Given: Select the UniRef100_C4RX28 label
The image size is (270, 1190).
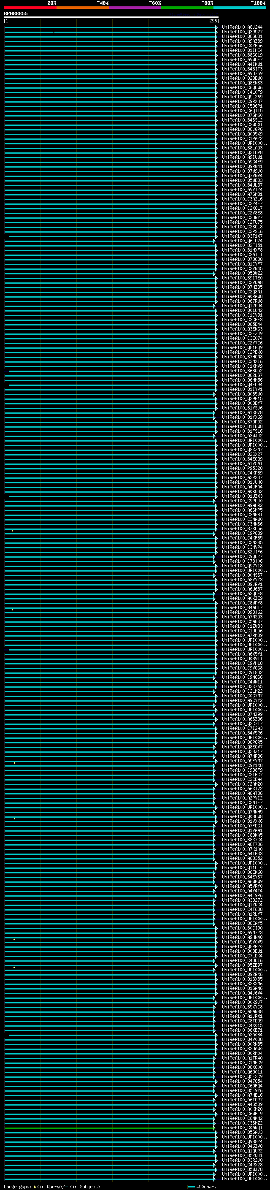Looking at the screenshot, I should (x=242, y=1165).
